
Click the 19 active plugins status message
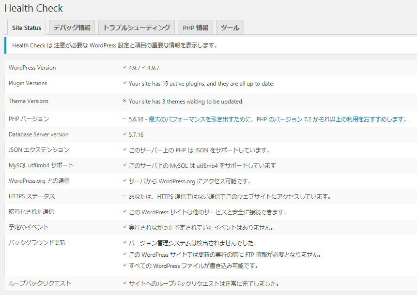201,84
